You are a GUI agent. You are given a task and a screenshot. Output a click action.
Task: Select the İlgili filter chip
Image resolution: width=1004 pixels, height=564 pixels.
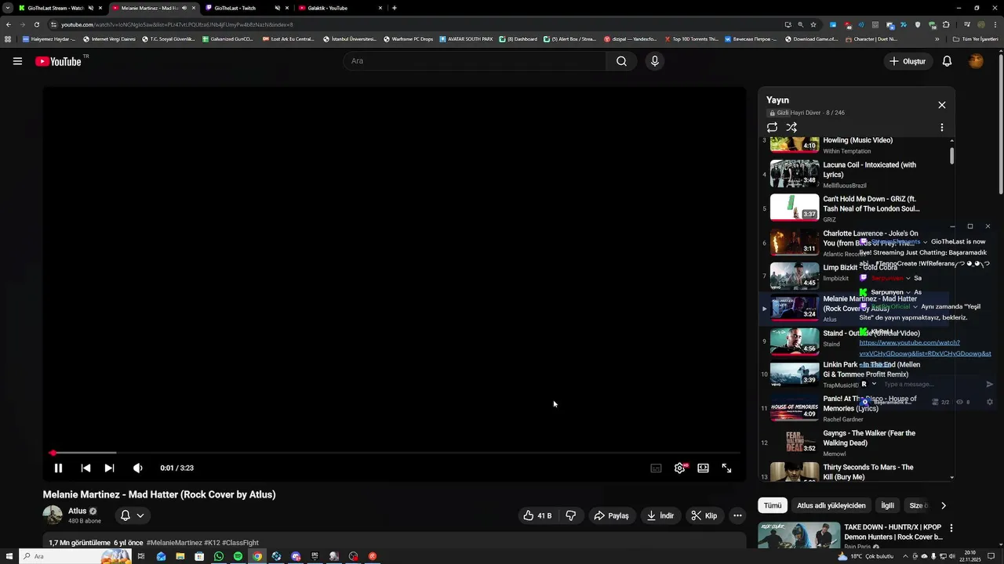(887, 505)
